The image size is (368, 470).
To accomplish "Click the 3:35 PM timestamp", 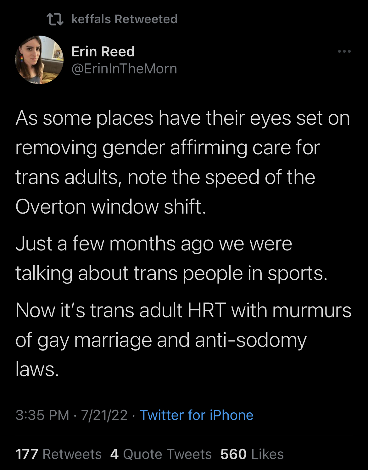I will click(x=42, y=415).
